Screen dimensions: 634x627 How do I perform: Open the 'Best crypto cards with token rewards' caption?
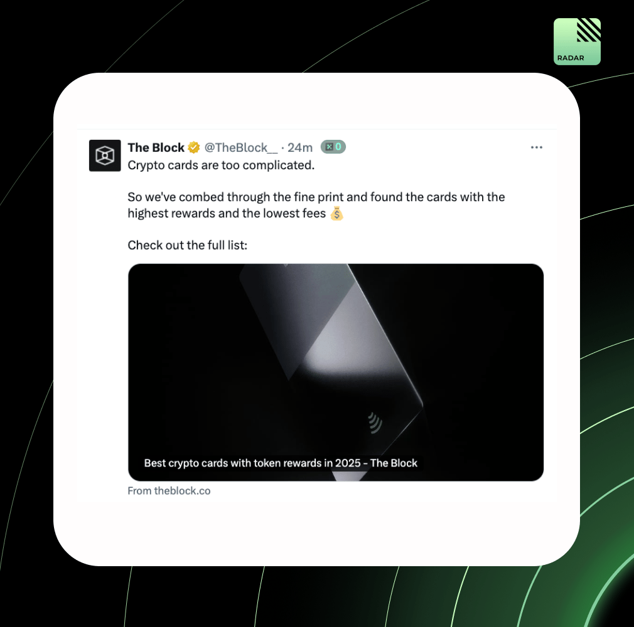point(281,463)
